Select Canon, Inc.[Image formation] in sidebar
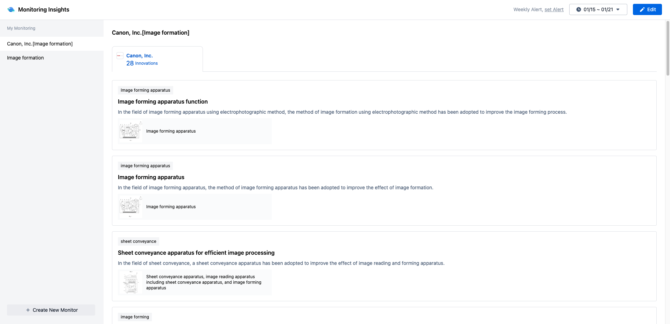Screen dimensions: 670x324 tap(40, 44)
